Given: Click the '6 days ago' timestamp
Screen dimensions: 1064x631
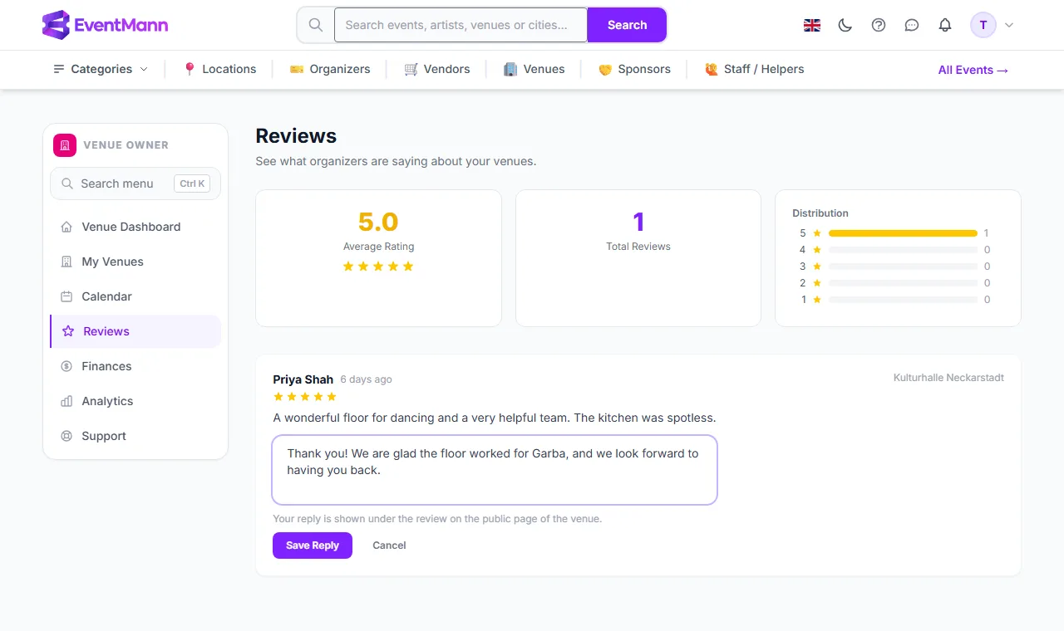Looking at the screenshot, I should pos(366,379).
